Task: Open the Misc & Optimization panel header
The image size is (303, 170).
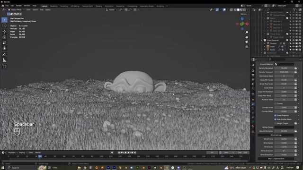Action: [x=276, y=159]
